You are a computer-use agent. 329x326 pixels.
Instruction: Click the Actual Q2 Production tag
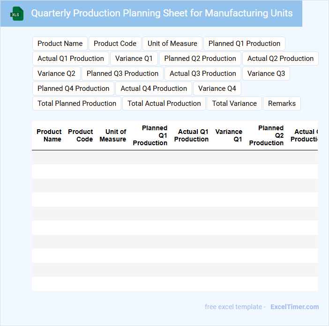click(280, 59)
